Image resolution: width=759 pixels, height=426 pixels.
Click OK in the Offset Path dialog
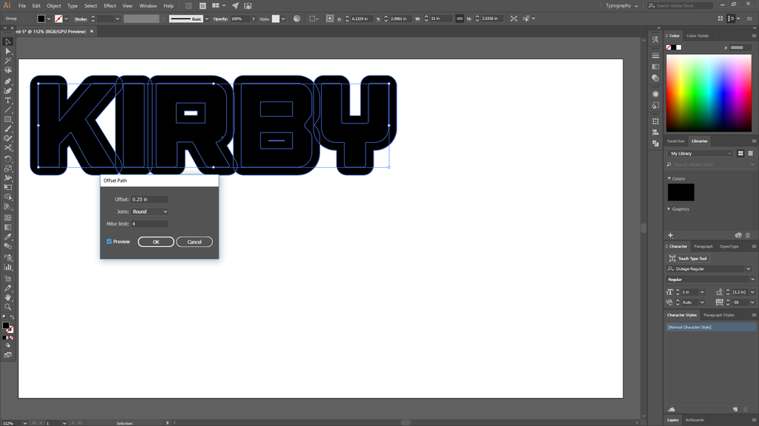point(156,242)
